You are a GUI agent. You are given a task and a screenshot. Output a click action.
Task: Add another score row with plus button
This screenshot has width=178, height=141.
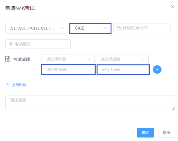click(x=157, y=70)
